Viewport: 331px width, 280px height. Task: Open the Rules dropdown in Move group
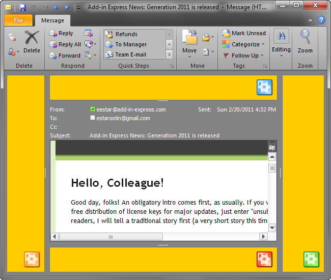point(208,37)
